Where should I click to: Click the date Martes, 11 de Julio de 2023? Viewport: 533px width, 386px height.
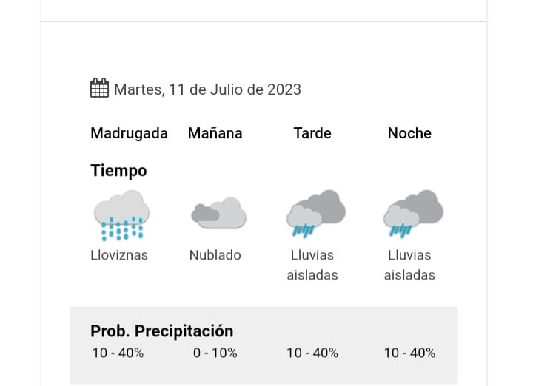(x=207, y=89)
